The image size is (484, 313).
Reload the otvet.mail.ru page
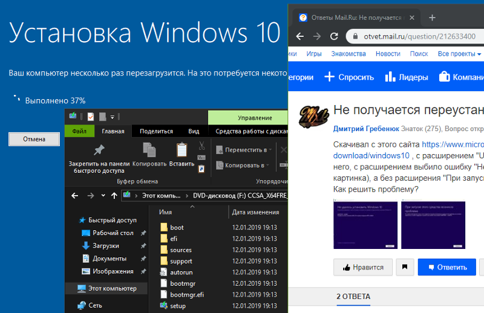(x=335, y=36)
